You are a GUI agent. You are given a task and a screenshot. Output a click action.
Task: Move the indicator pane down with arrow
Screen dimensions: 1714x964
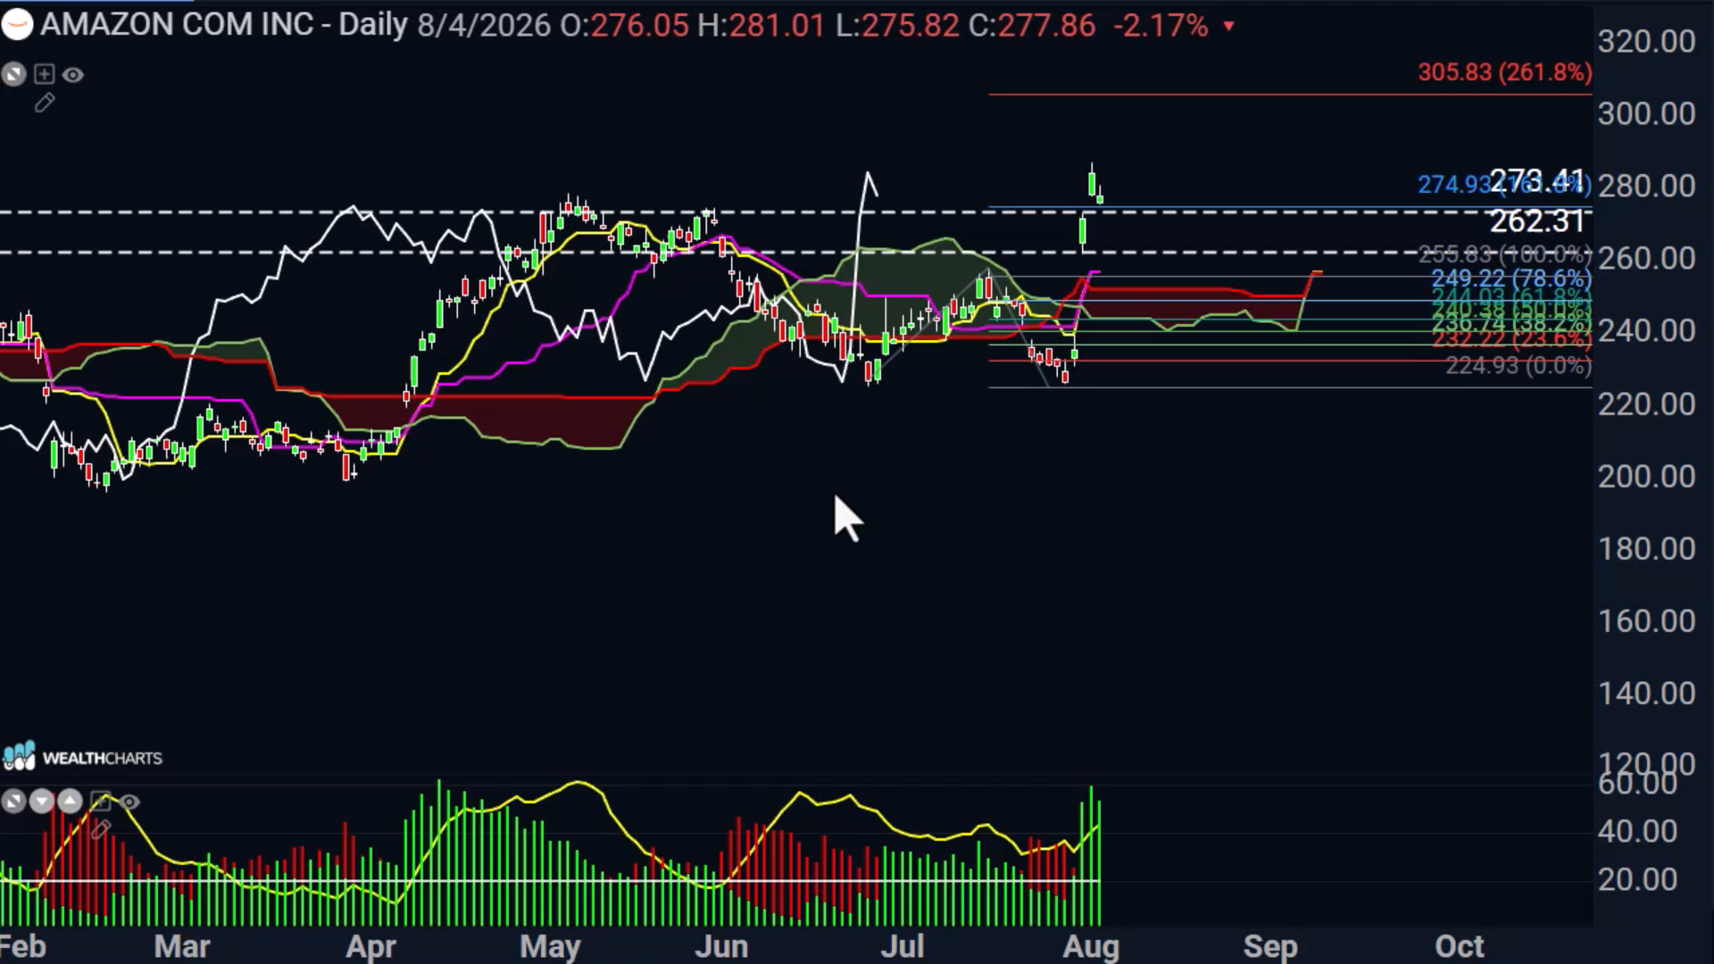42,802
